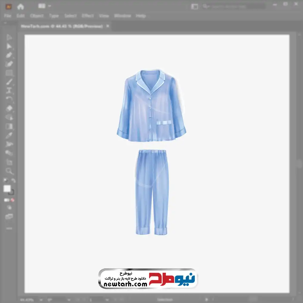Reset to default fill and stroke
This screenshot has height=303, width=303.
[x=5, y=181]
